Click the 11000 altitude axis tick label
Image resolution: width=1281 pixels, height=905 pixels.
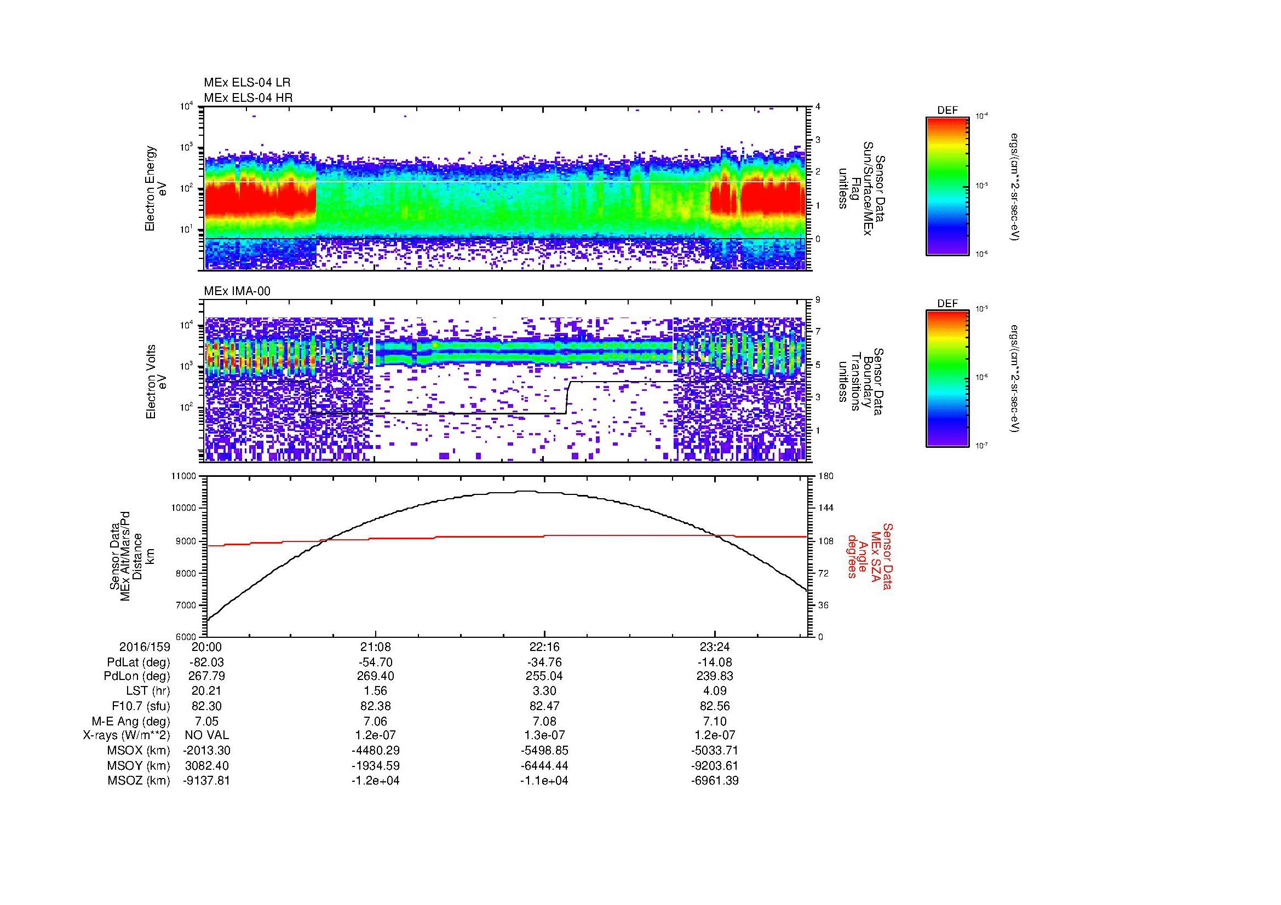pyautogui.click(x=184, y=476)
